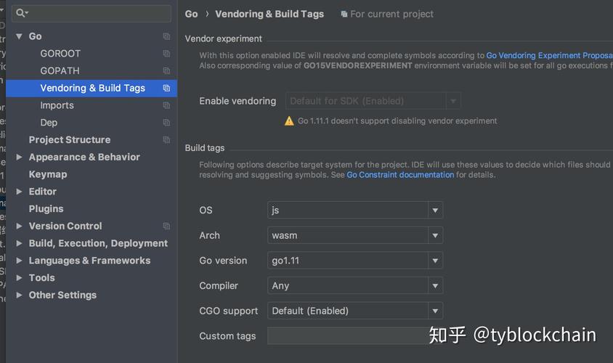Select Imports in the settings tree
613x363 pixels.
pos(57,105)
